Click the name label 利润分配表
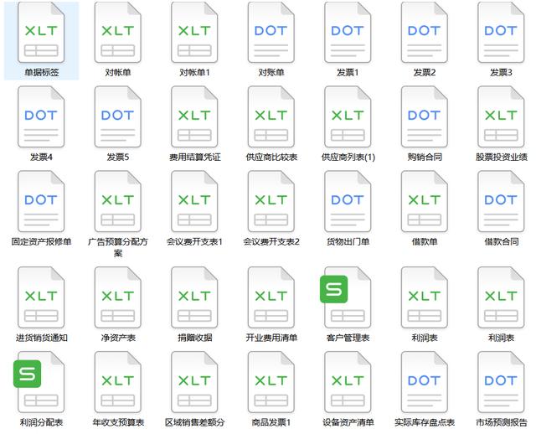 41,422
